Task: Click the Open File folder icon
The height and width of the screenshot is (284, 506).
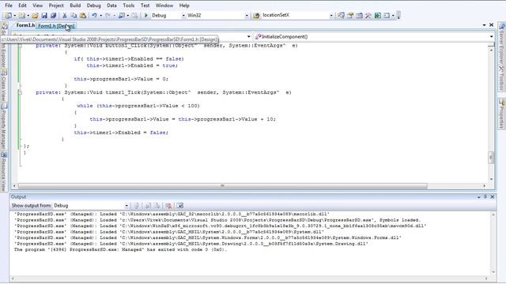Action: (35, 16)
